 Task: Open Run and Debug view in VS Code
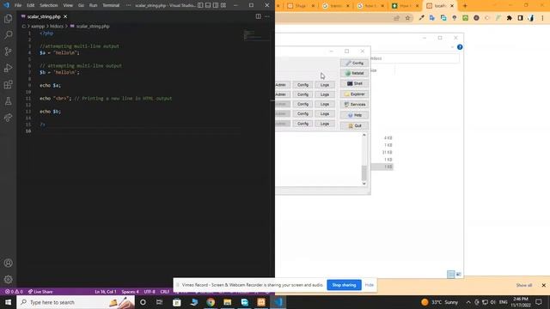pos(8,68)
